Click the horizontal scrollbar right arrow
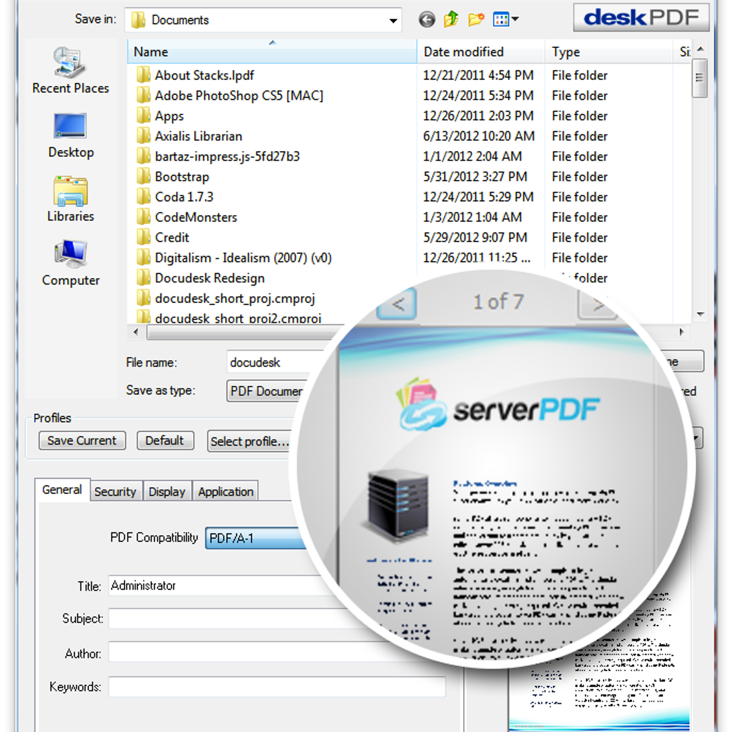 (x=682, y=332)
